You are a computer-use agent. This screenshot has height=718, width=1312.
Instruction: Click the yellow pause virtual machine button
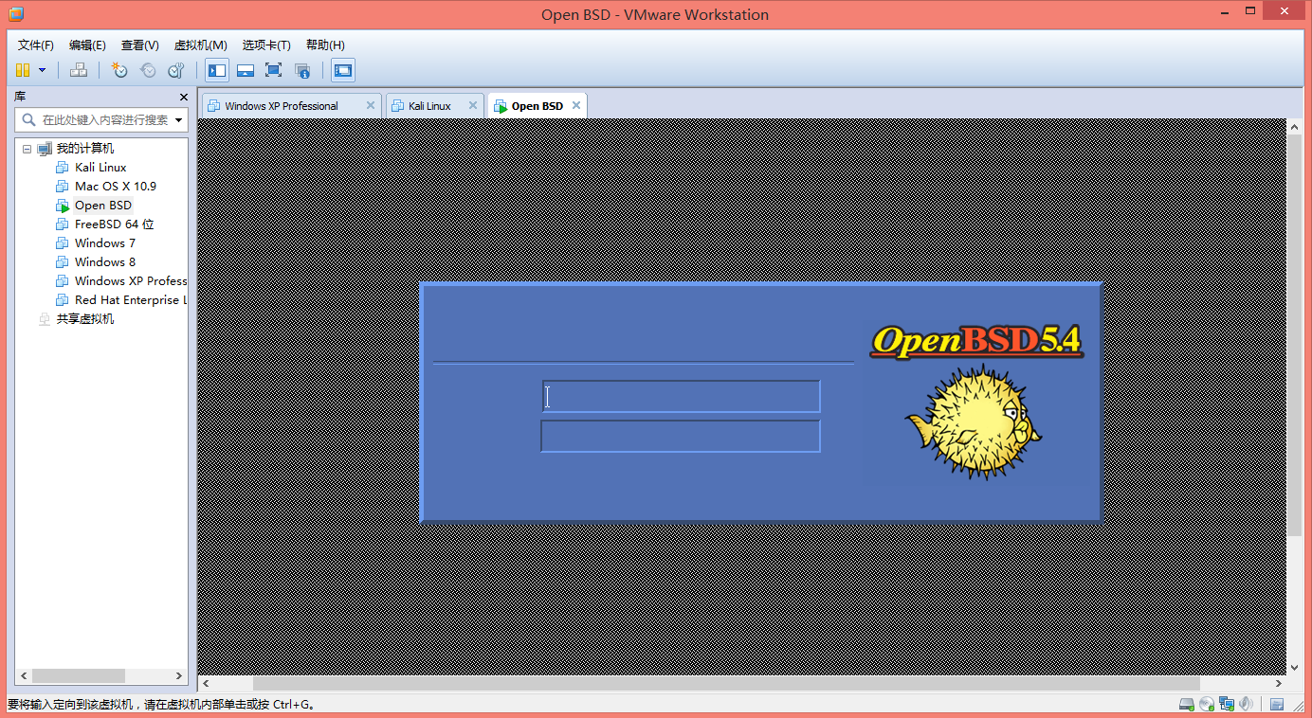point(23,70)
